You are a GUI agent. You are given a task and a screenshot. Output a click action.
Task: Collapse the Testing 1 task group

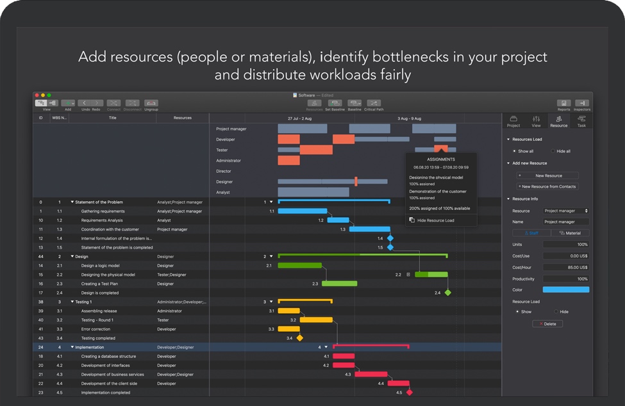click(x=72, y=302)
